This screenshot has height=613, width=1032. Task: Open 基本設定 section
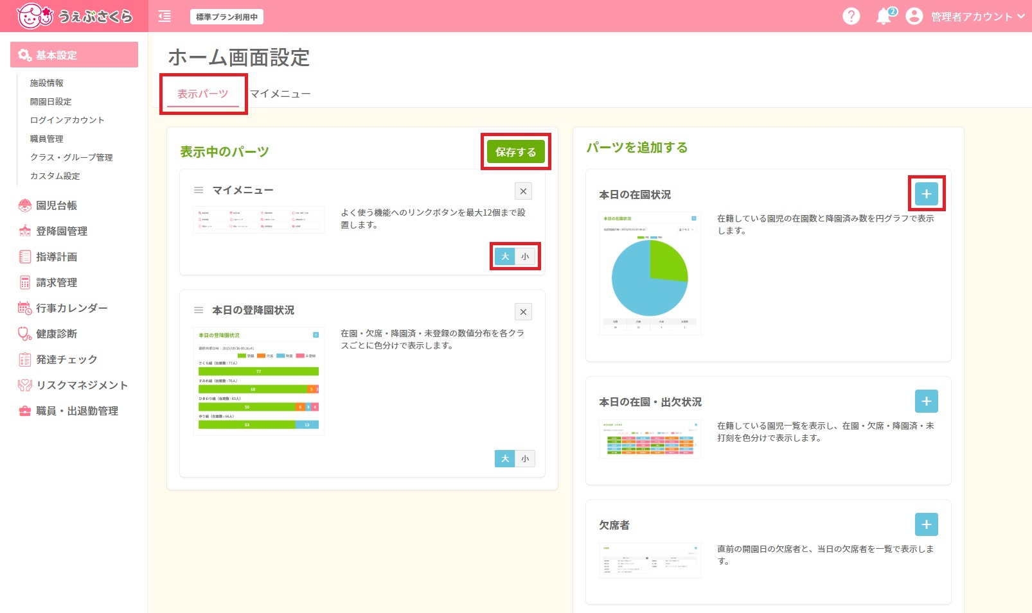74,55
